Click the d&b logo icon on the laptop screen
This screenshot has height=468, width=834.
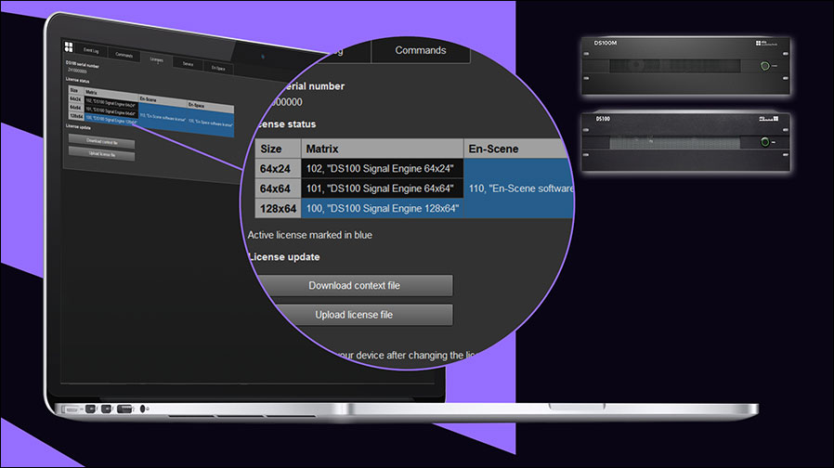pyautogui.click(x=69, y=46)
